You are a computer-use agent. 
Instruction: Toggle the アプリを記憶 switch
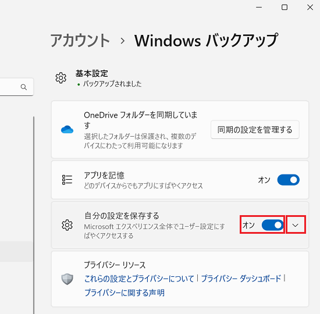(288, 180)
